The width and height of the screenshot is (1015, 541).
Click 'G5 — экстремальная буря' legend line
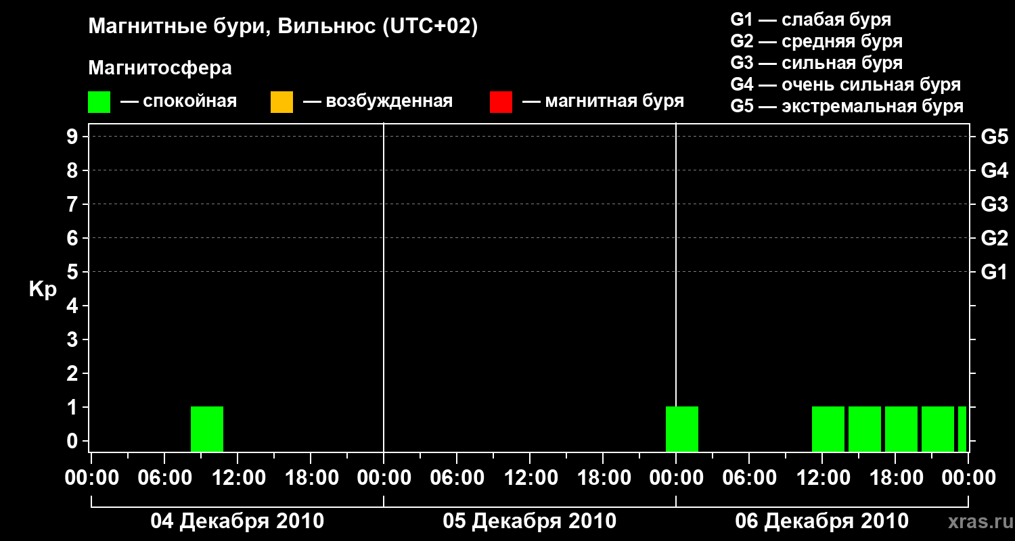847,106
